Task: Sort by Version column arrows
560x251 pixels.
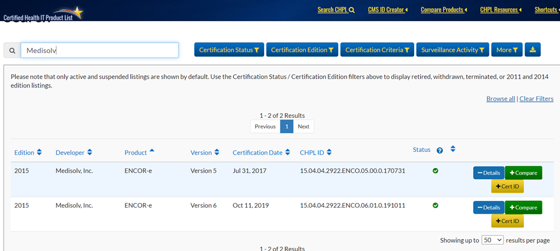Action: coord(217,152)
